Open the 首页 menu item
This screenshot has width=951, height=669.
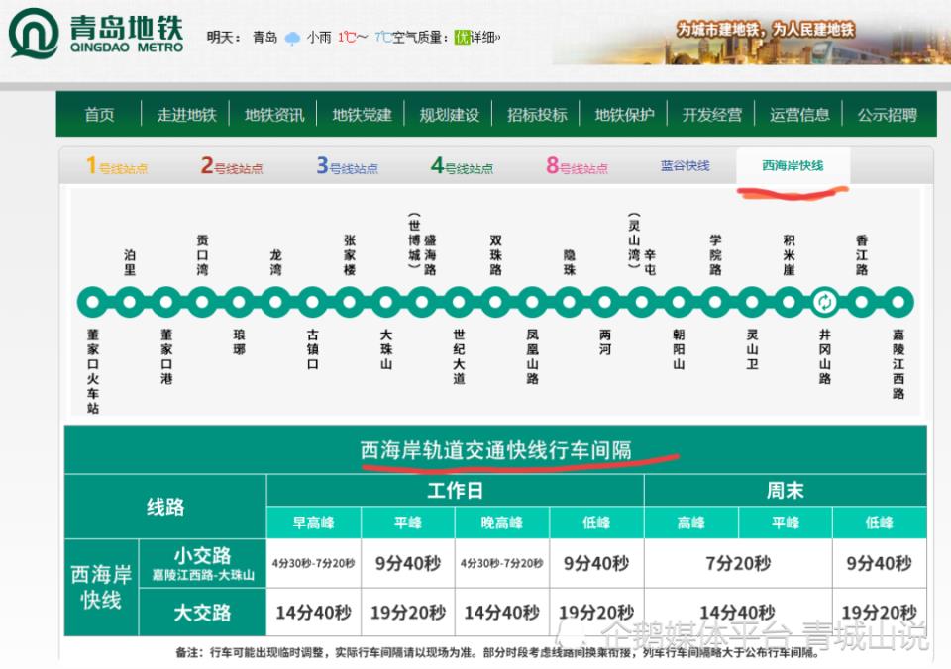[x=99, y=115]
